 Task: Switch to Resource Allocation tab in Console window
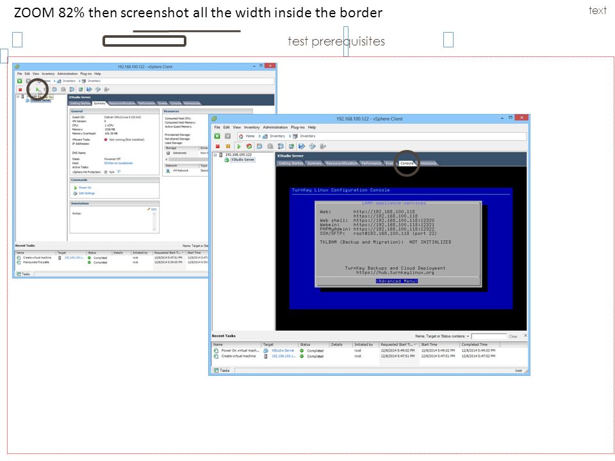(x=341, y=163)
